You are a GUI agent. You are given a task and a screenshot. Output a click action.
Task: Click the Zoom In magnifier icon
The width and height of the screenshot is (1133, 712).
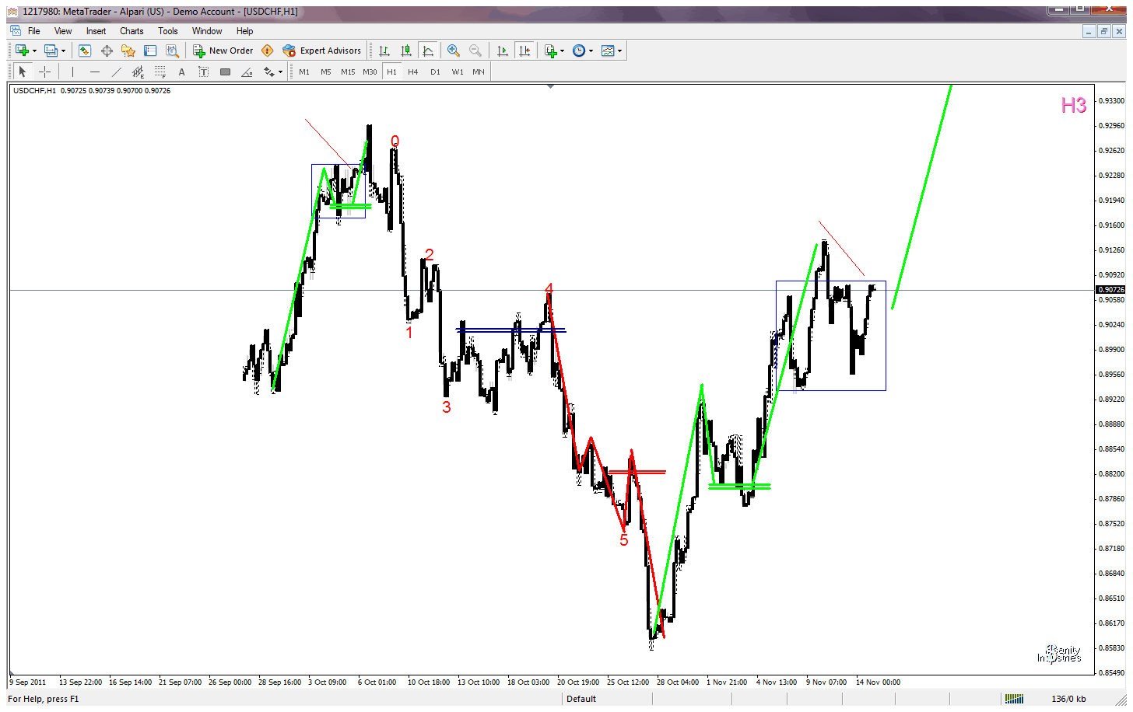(x=454, y=51)
